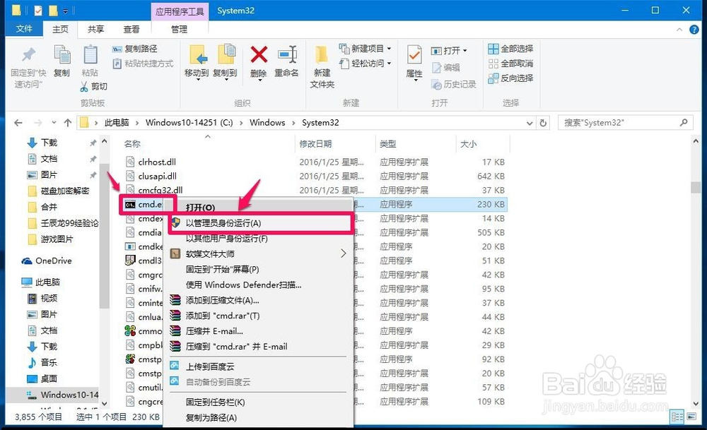Click the New folder (新建文件夹) icon
The image size is (707, 430).
[322, 55]
